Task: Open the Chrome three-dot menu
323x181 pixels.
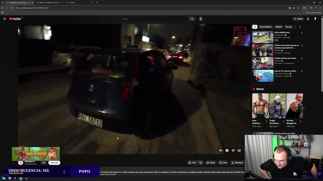Action: tap(320, 8)
